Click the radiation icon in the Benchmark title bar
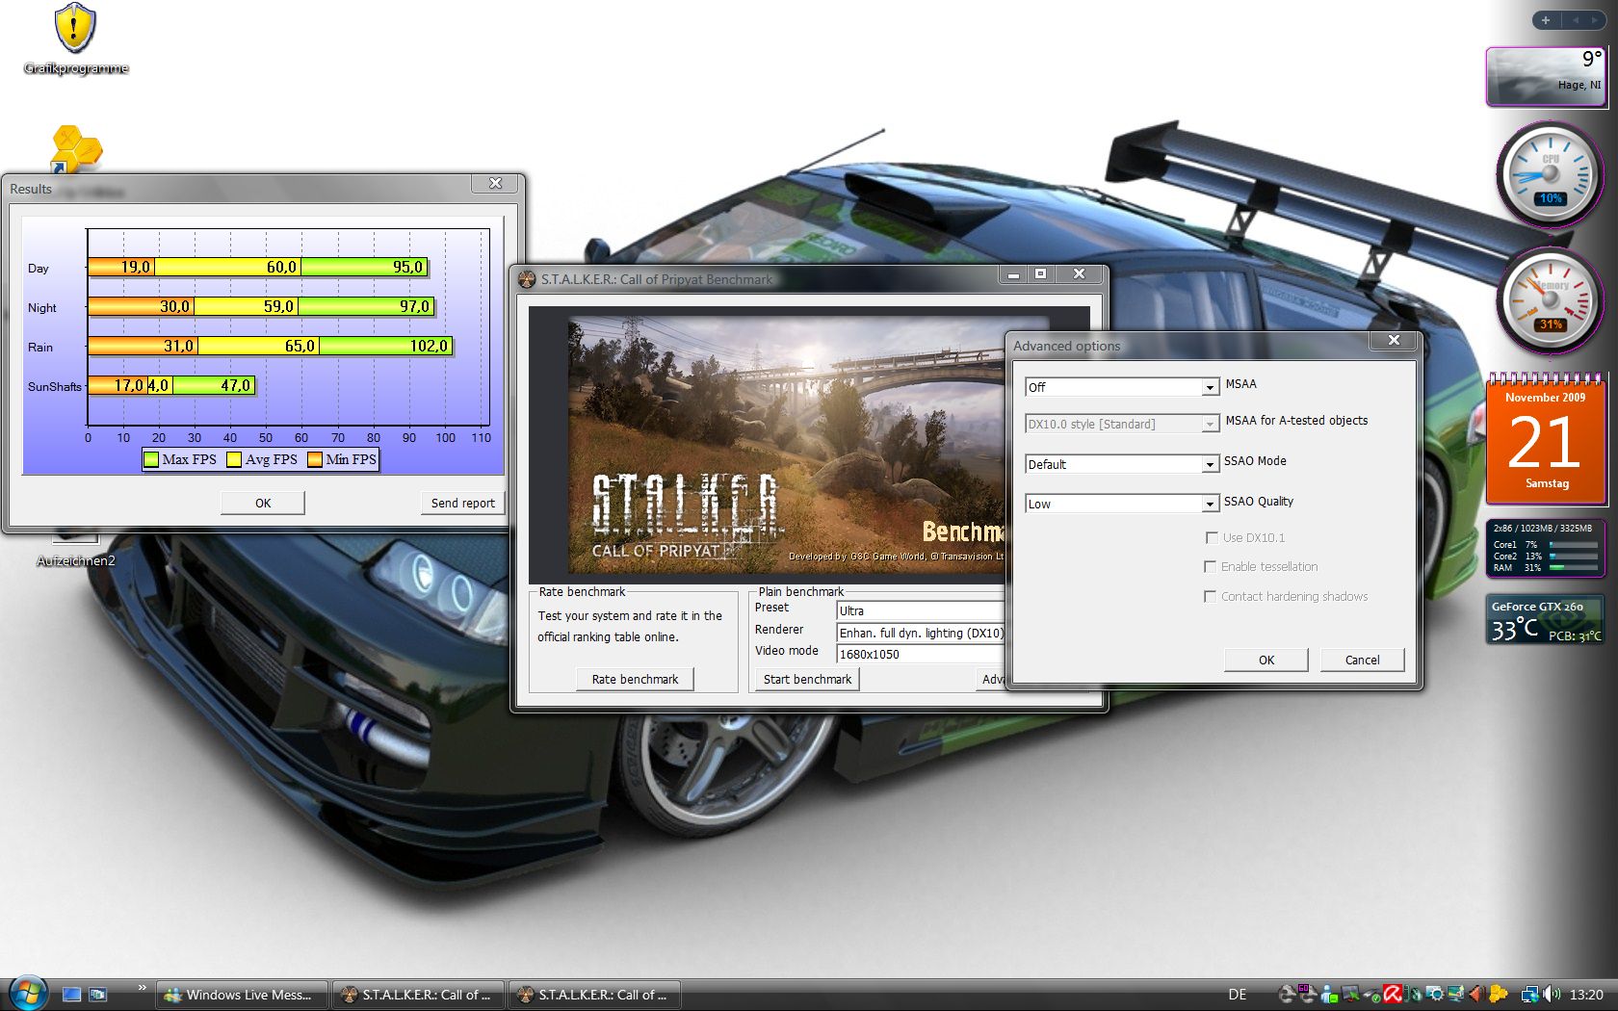Viewport: 1618px width, 1011px height. coord(527,279)
